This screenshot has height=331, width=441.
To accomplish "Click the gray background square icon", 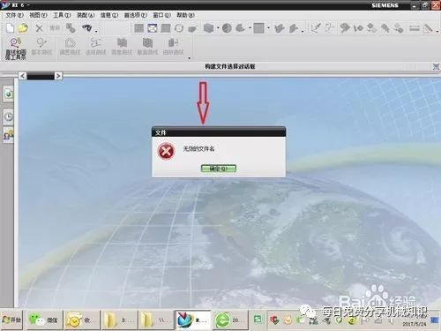I will tap(258, 28).
